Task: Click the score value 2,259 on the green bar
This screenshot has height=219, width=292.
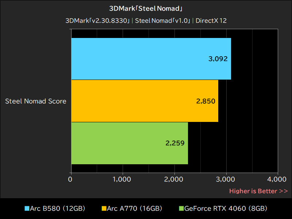Action: (x=175, y=143)
